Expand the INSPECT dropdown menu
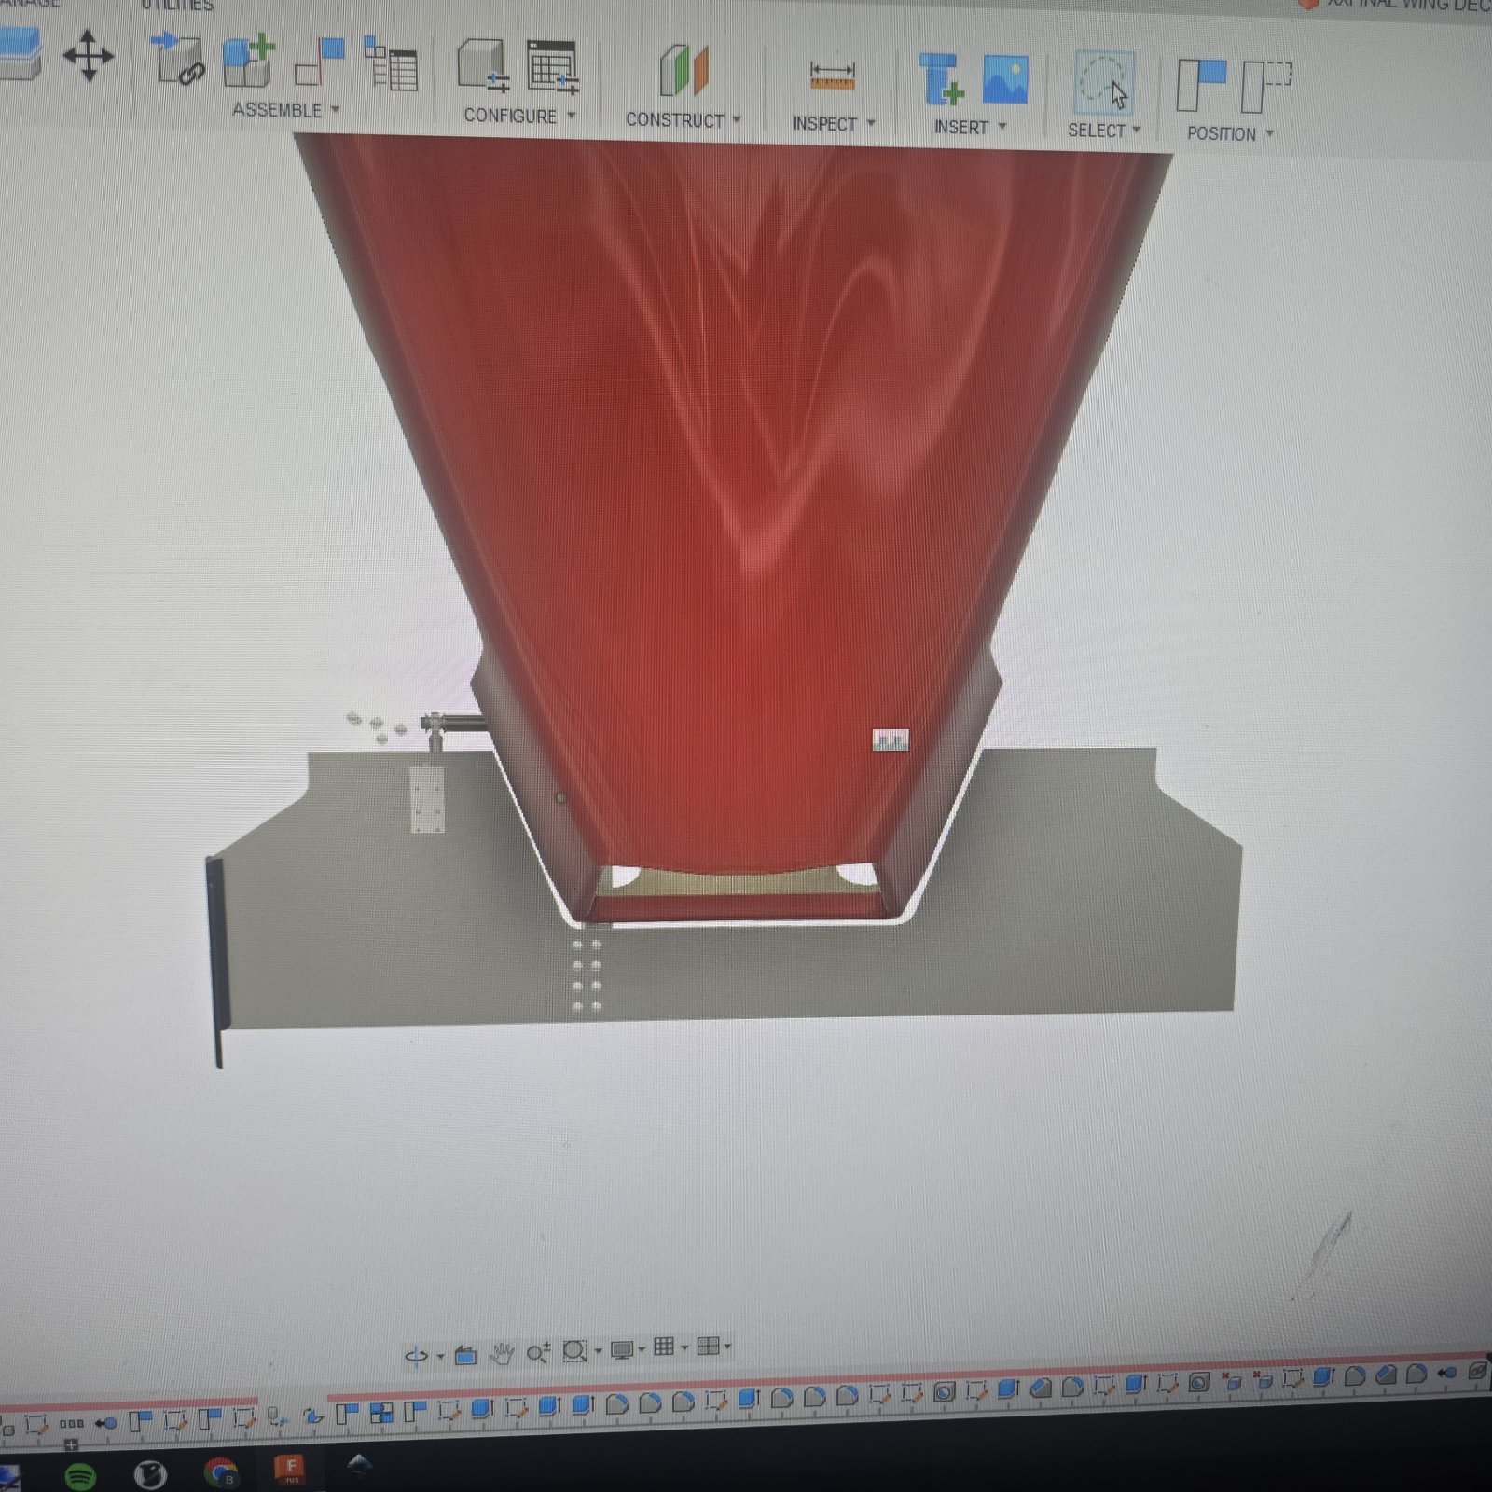Screen dimensions: 1492x1492 (x=834, y=123)
